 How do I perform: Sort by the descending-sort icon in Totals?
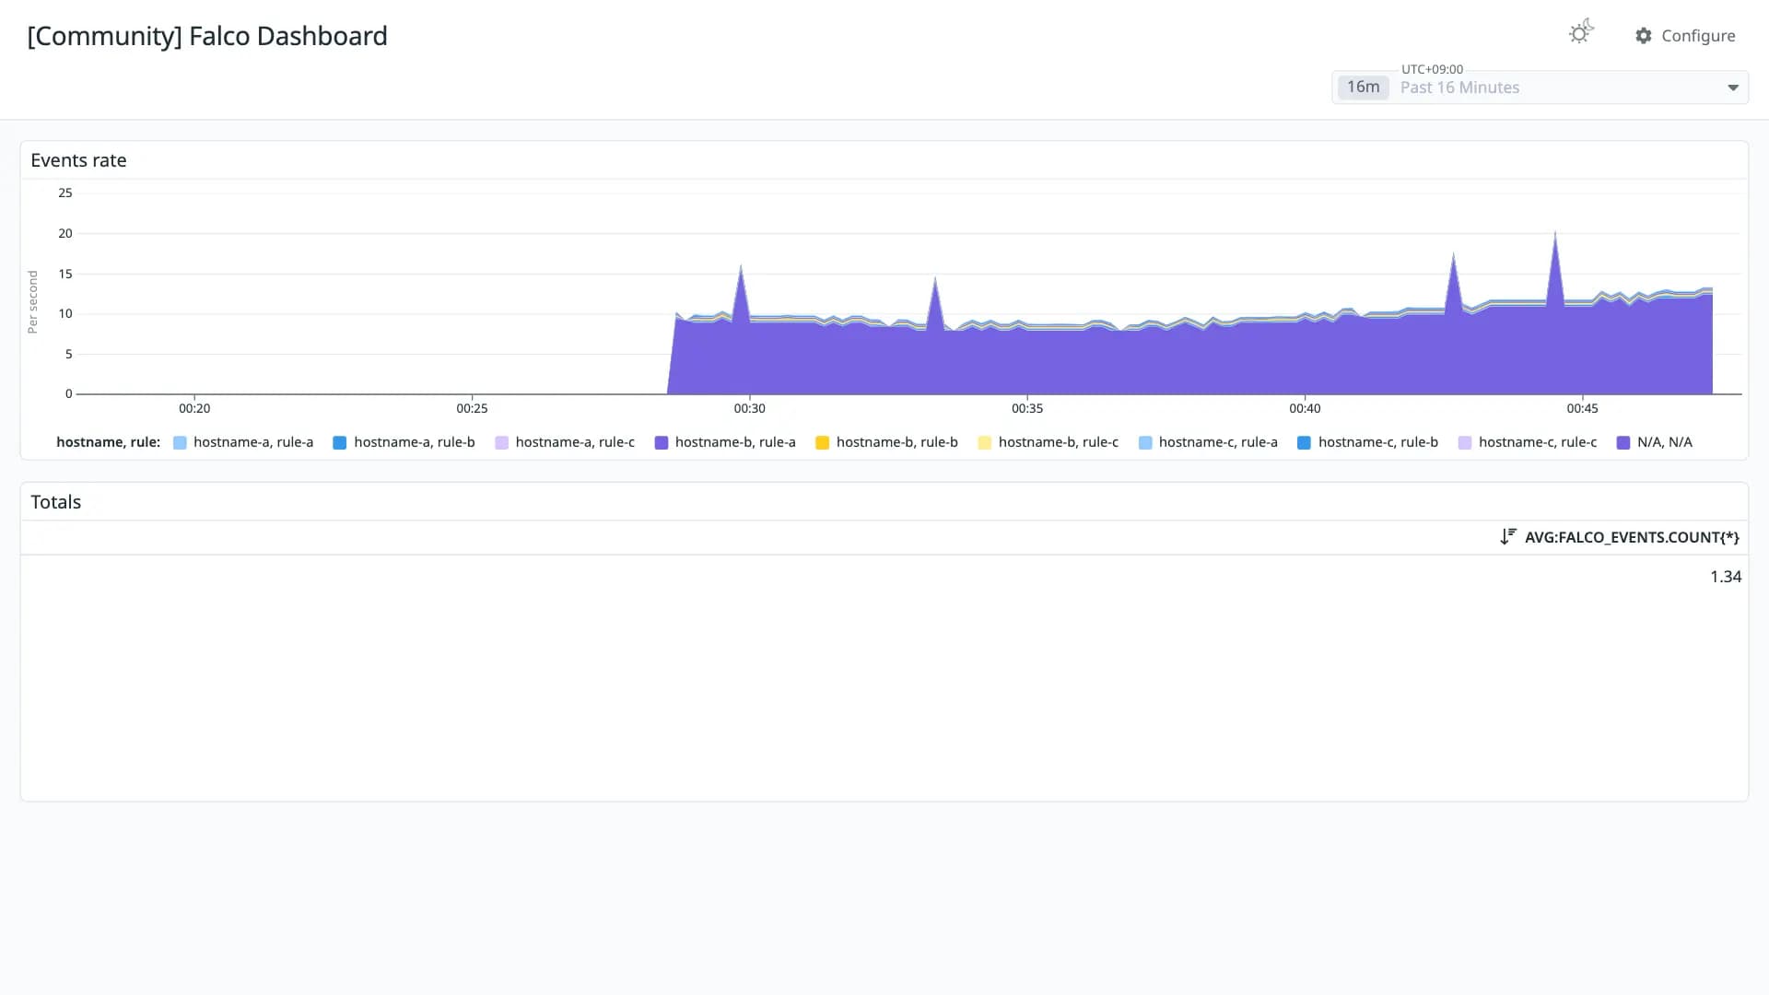(x=1507, y=537)
